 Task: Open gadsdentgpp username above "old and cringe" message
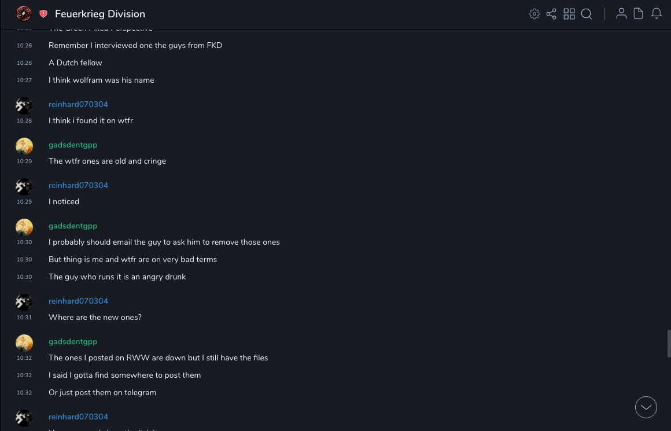(x=73, y=145)
